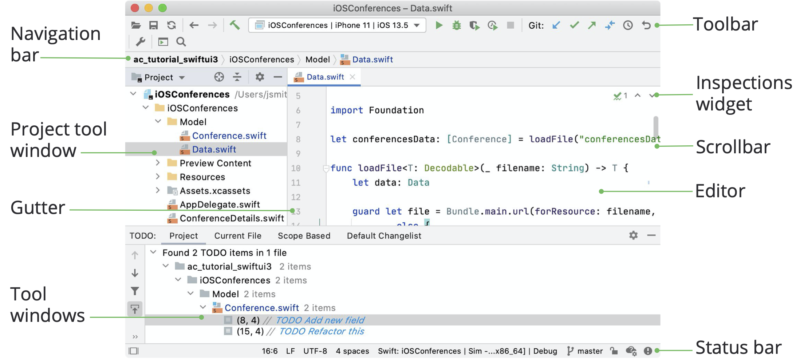Viewport: 804px width, 360px height.
Task: Click the Profile run icon
Action: point(492,25)
